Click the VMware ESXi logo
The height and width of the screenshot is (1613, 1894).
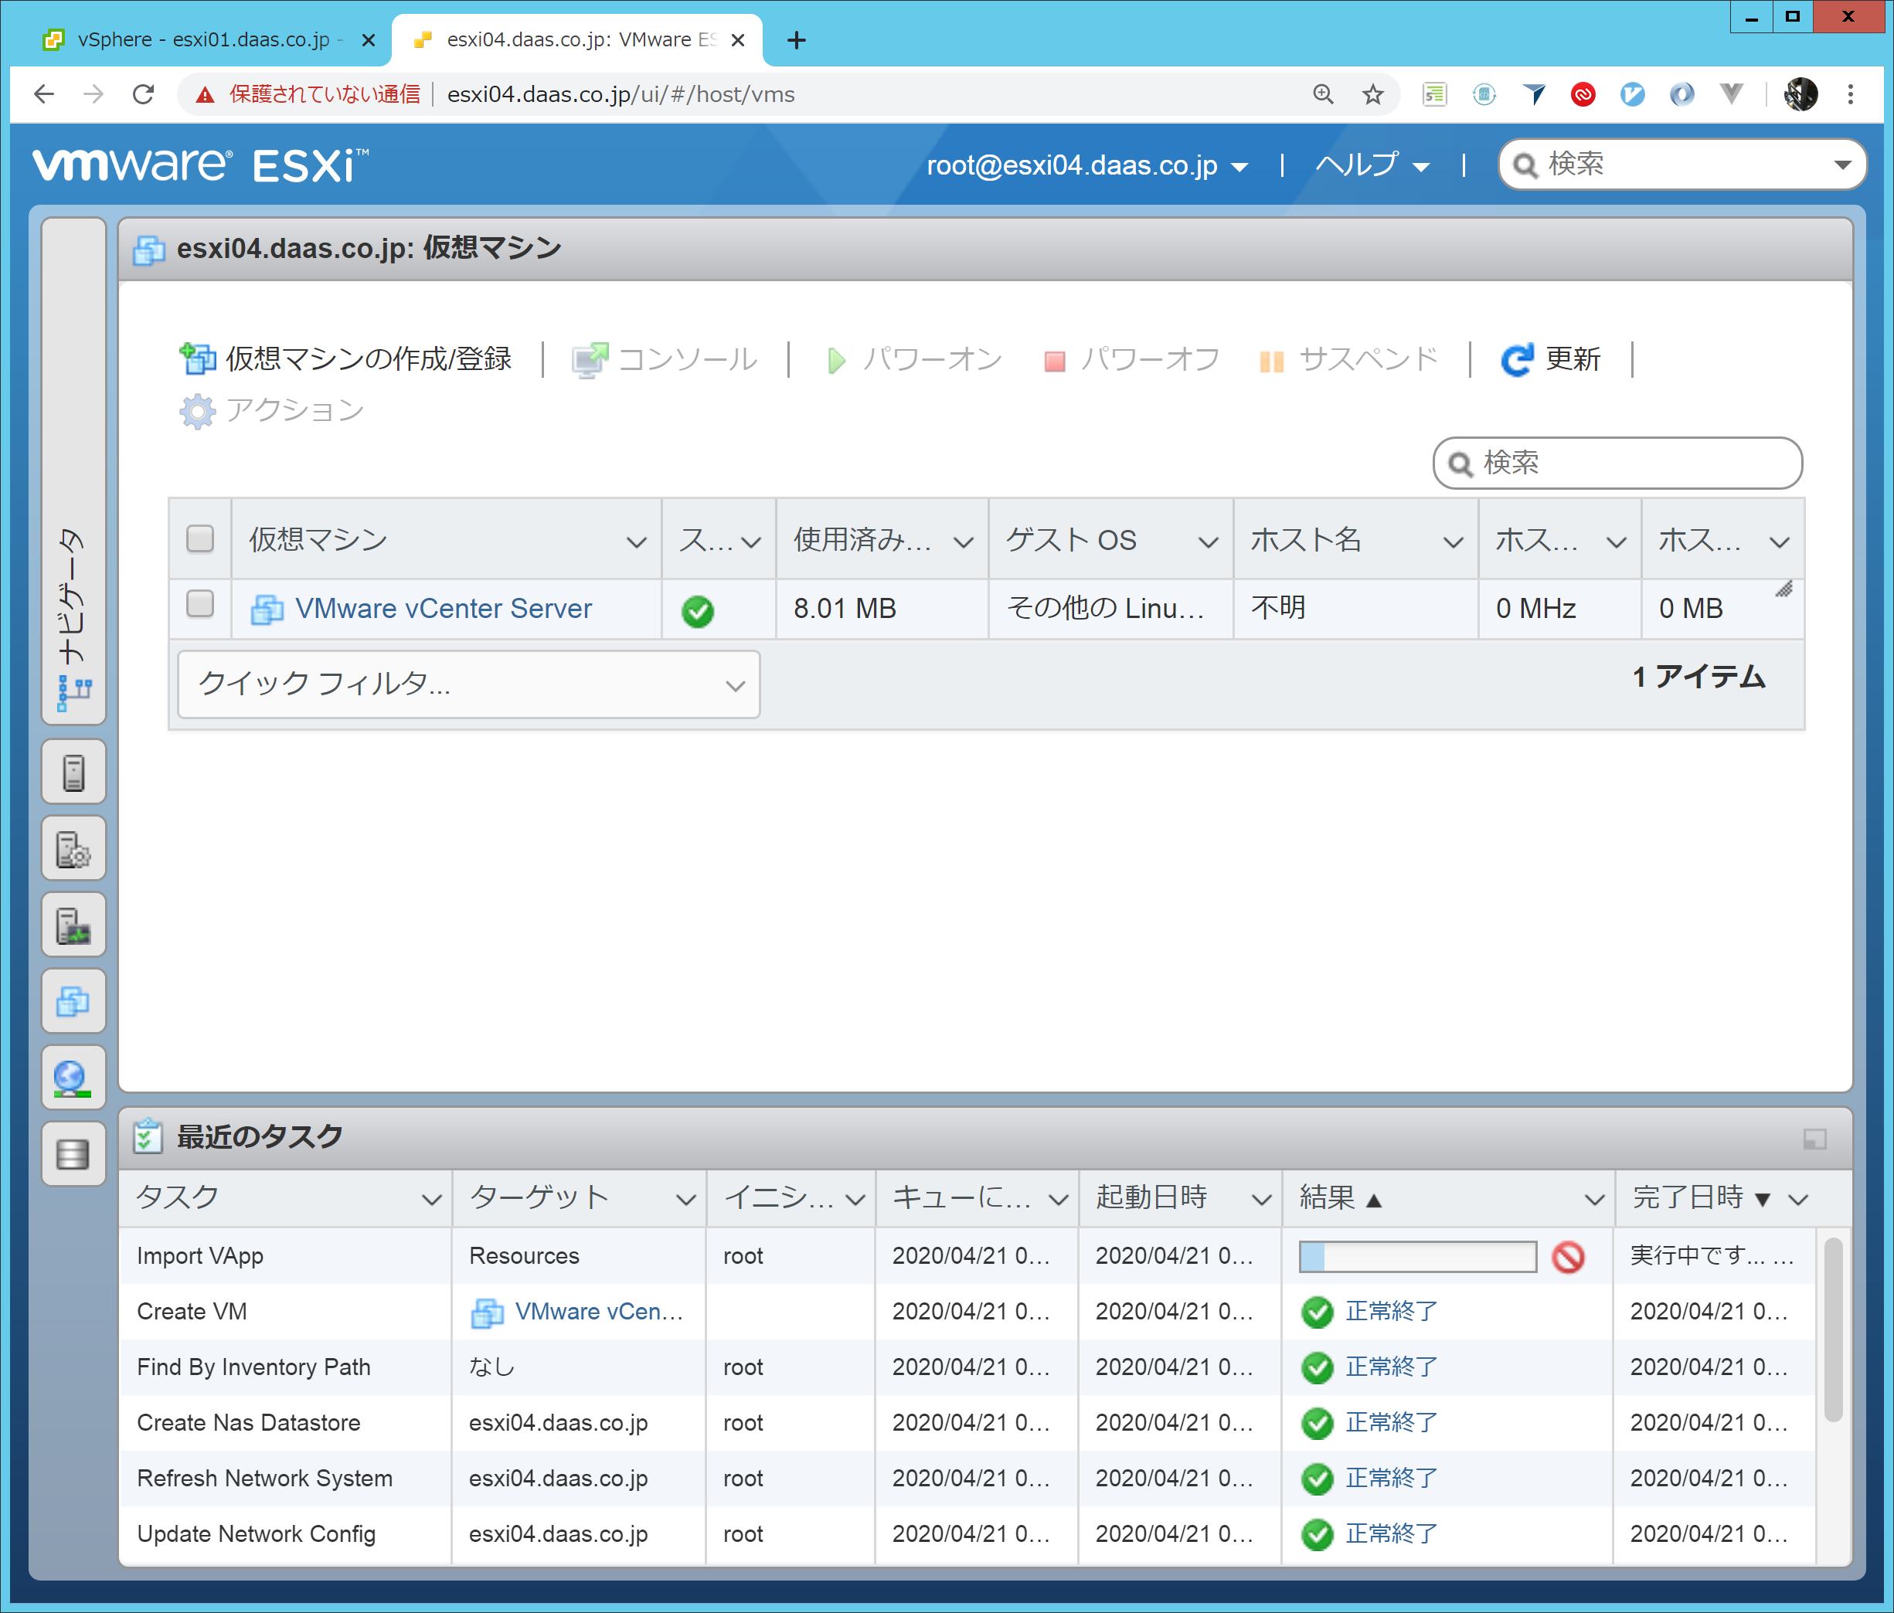(201, 165)
